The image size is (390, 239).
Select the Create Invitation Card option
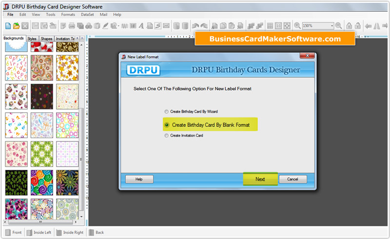pos(184,136)
